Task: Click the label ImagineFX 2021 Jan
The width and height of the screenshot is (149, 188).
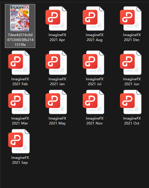Action: (57, 81)
